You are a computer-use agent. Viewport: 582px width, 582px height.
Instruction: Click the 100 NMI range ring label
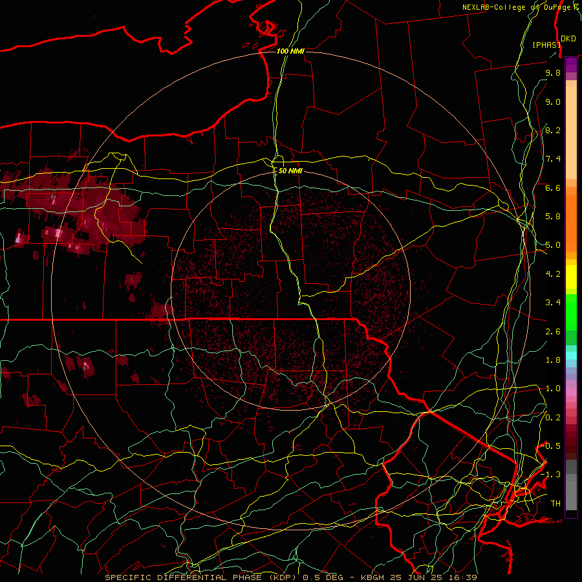290,51
